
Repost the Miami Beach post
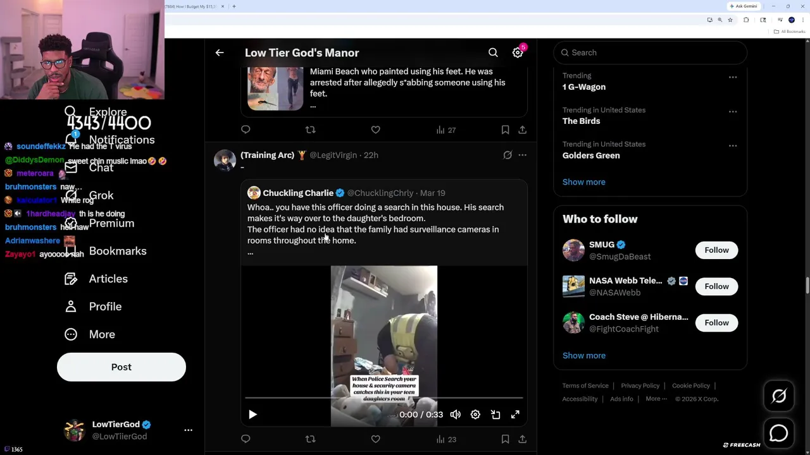point(310,130)
